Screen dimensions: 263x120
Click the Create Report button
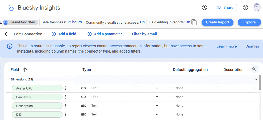[218, 22]
